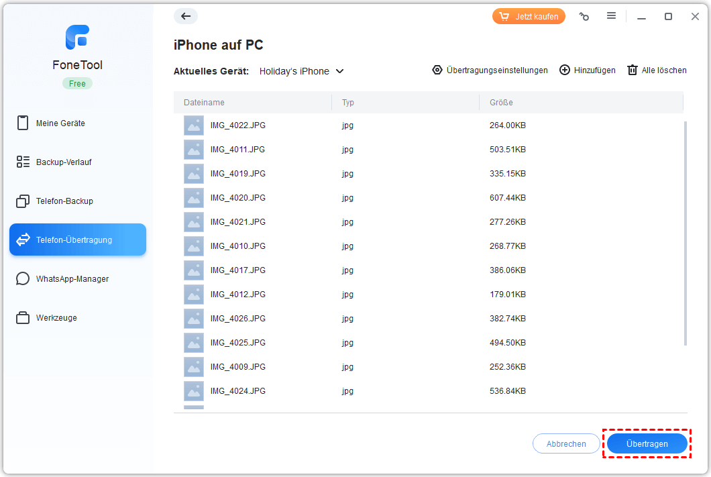This screenshot has width=711, height=477.
Task: Open Meine Geräte in the sidebar
Action: [x=60, y=123]
